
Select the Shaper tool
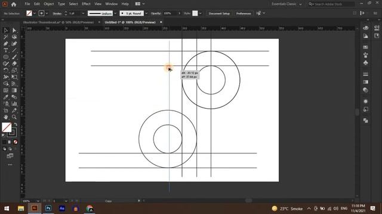point(6,64)
